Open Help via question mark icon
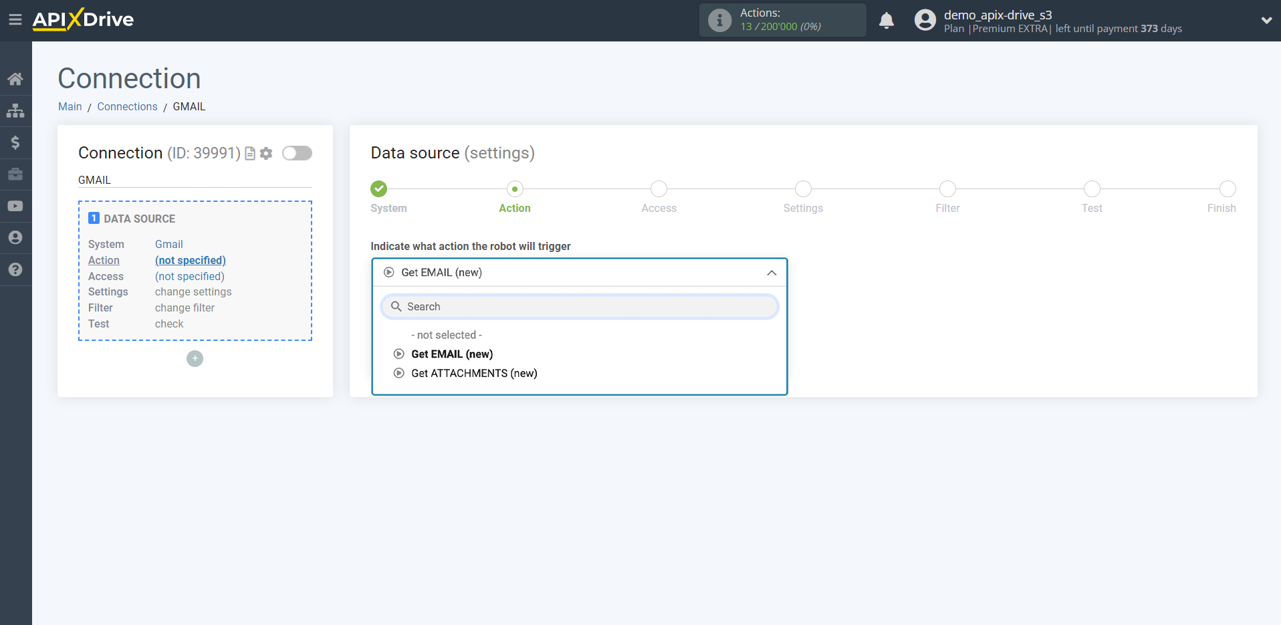1281x625 pixels. [x=15, y=269]
